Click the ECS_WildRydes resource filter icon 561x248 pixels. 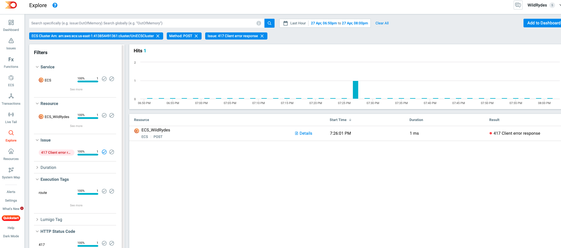[41, 117]
